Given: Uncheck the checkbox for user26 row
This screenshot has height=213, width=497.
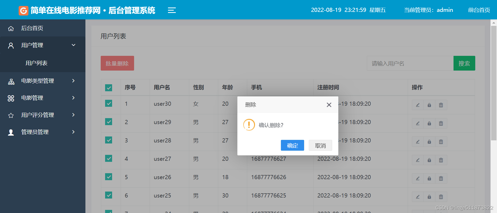Looking at the screenshot, I should coord(109,177).
